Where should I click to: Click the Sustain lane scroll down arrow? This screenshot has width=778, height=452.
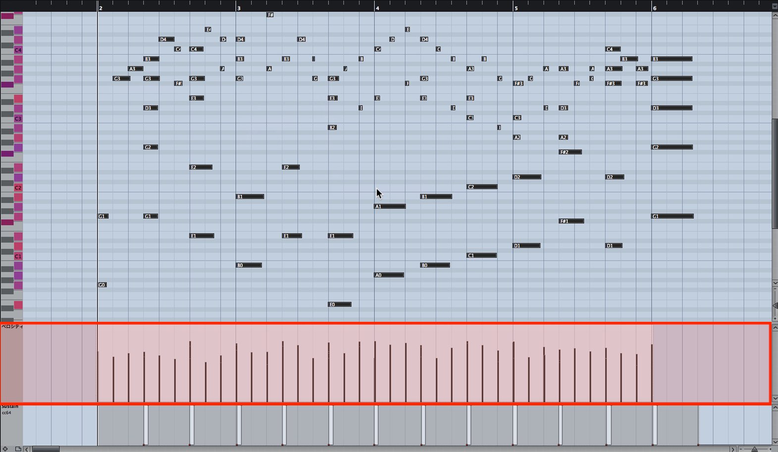click(775, 442)
